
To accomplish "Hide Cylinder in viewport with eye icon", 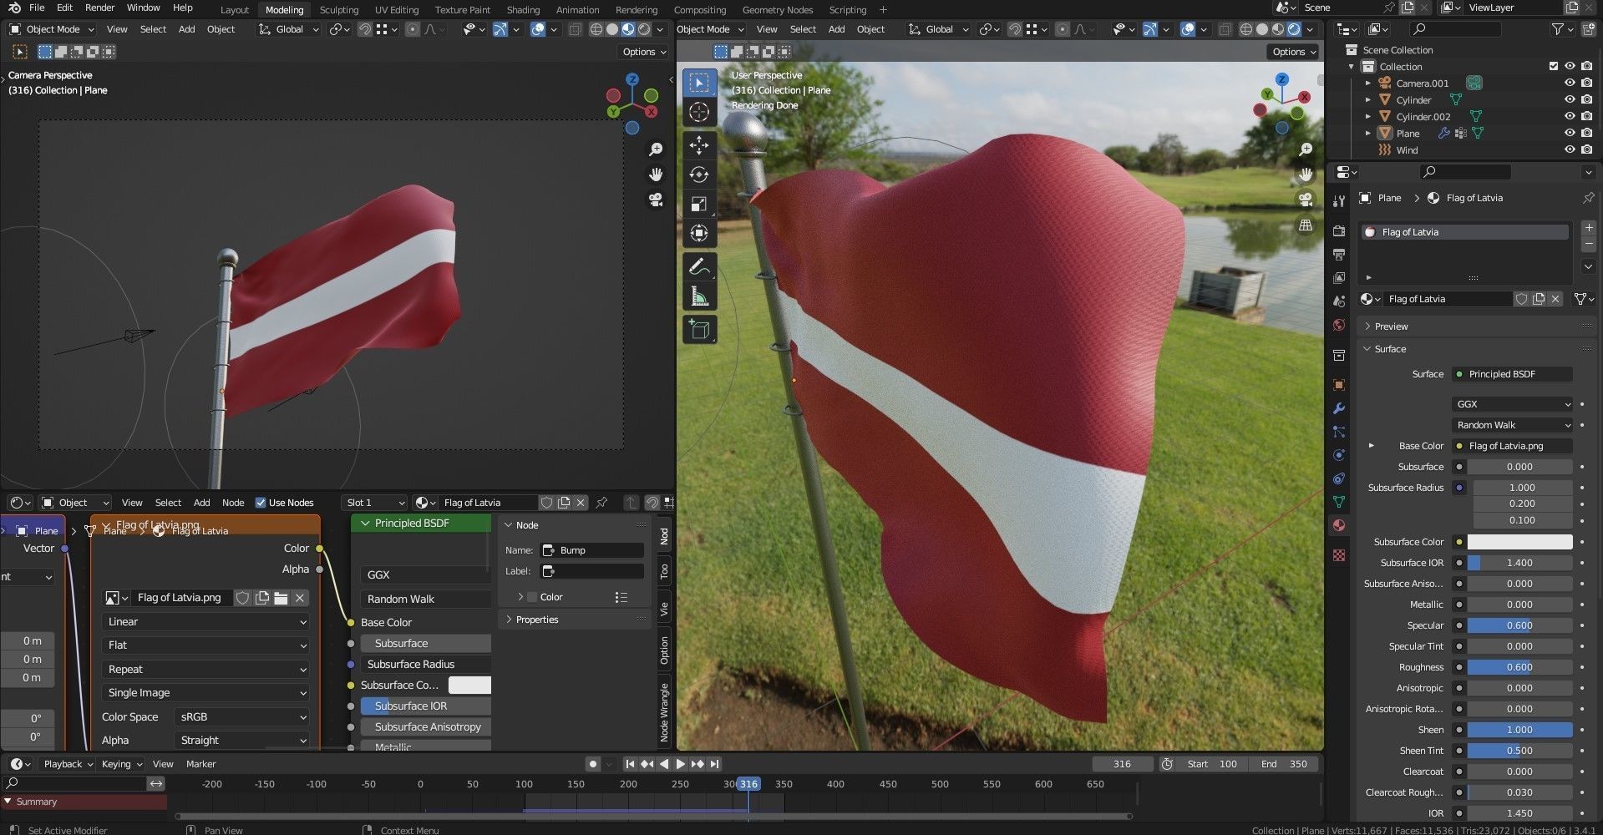I will coord(1570,100).
